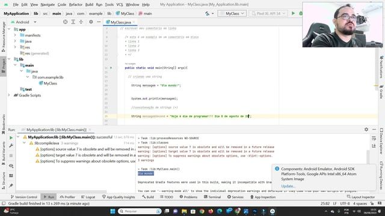Screen dimensions: 385x216
Task: Rerun the build in the Run panel
Action: point(11,138)
